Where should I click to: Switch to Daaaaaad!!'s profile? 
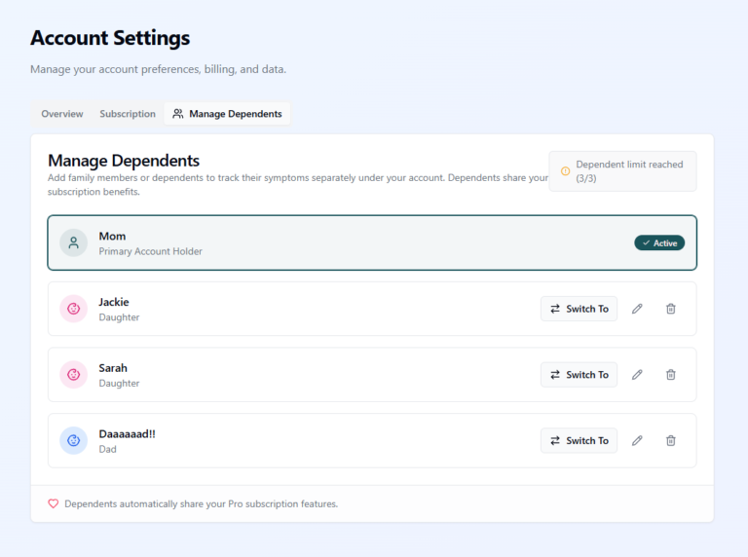click(579, 441)
